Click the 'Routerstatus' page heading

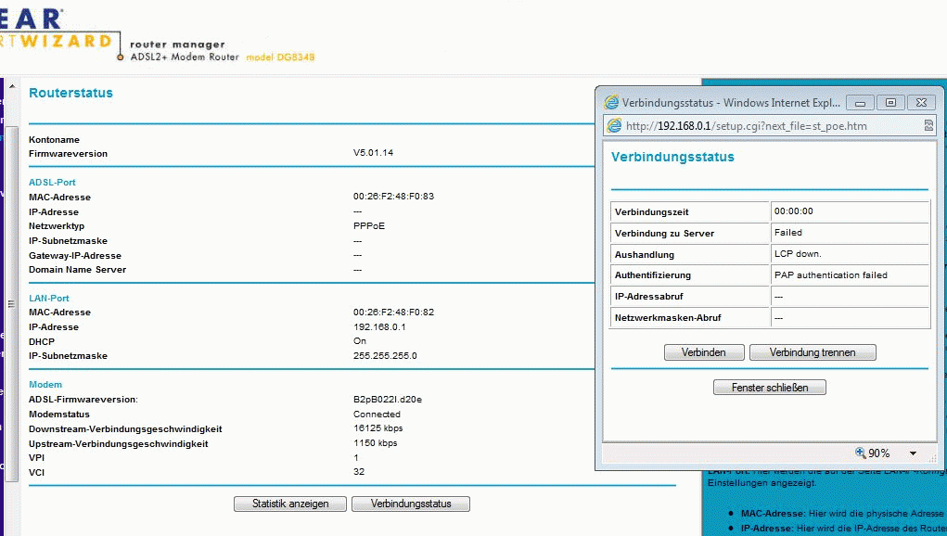[70, 93]
